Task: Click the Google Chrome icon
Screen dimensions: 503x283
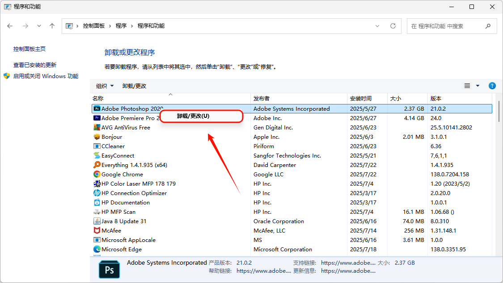Action: (x=97, y=175)
